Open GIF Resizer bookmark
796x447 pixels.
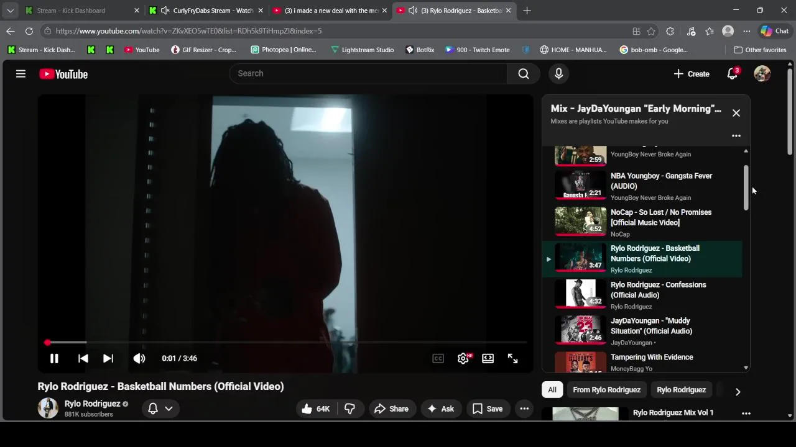(x=203, y=50)
